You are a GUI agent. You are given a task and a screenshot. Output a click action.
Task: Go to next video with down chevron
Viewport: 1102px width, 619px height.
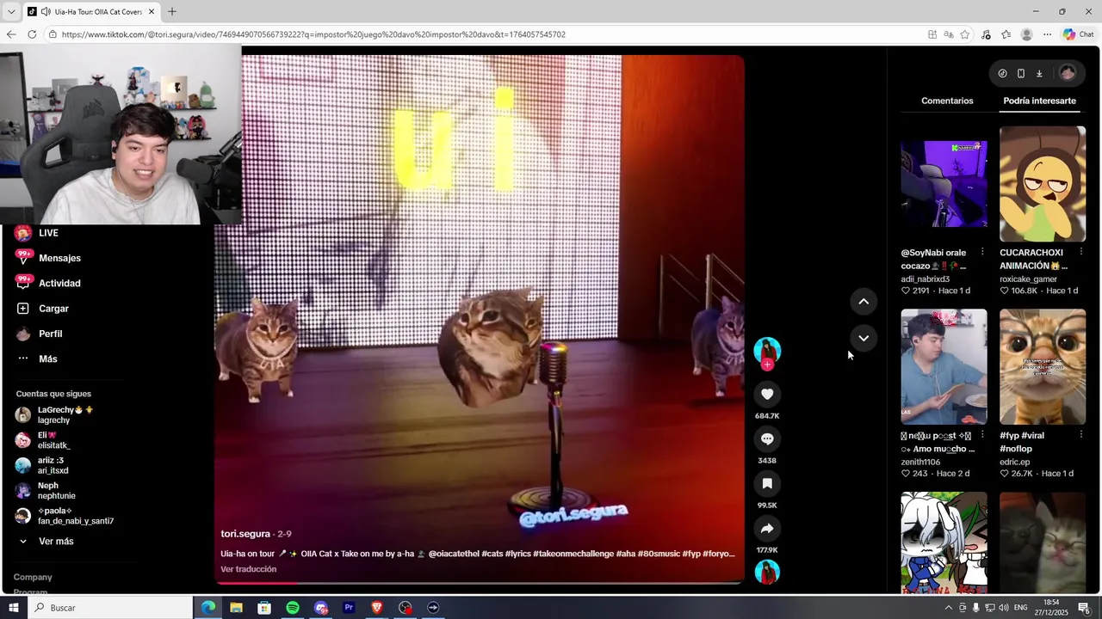pos(864,338)
